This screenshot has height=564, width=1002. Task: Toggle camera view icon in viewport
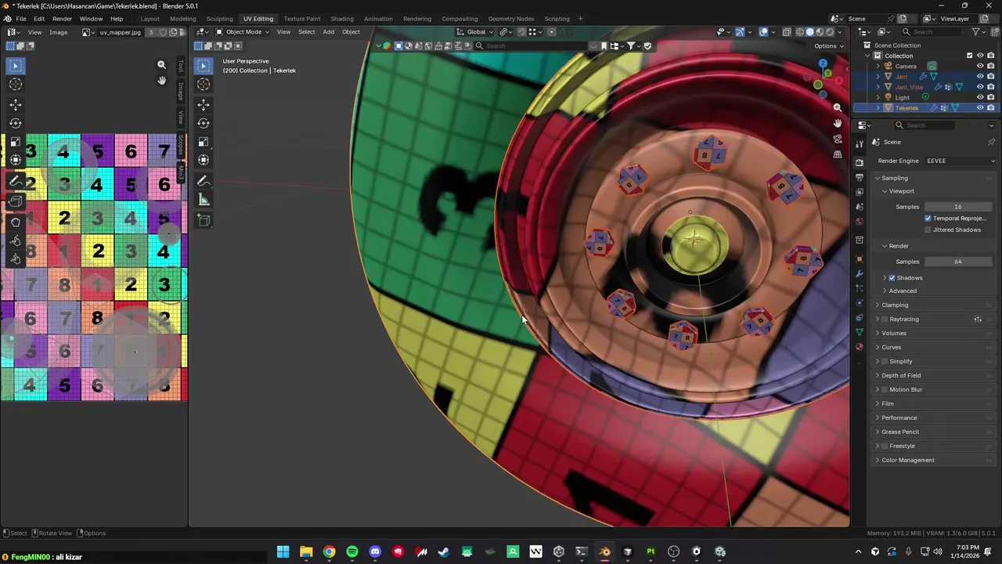[837, 139]
